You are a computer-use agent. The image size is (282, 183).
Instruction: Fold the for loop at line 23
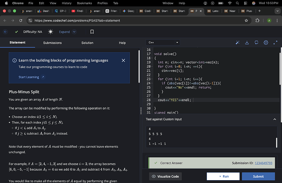pos(152,79)
